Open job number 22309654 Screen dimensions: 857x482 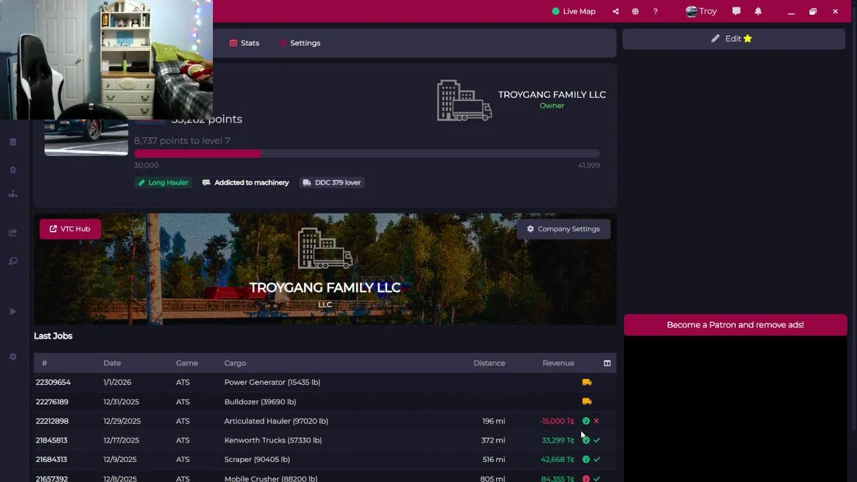pos(53,382)
